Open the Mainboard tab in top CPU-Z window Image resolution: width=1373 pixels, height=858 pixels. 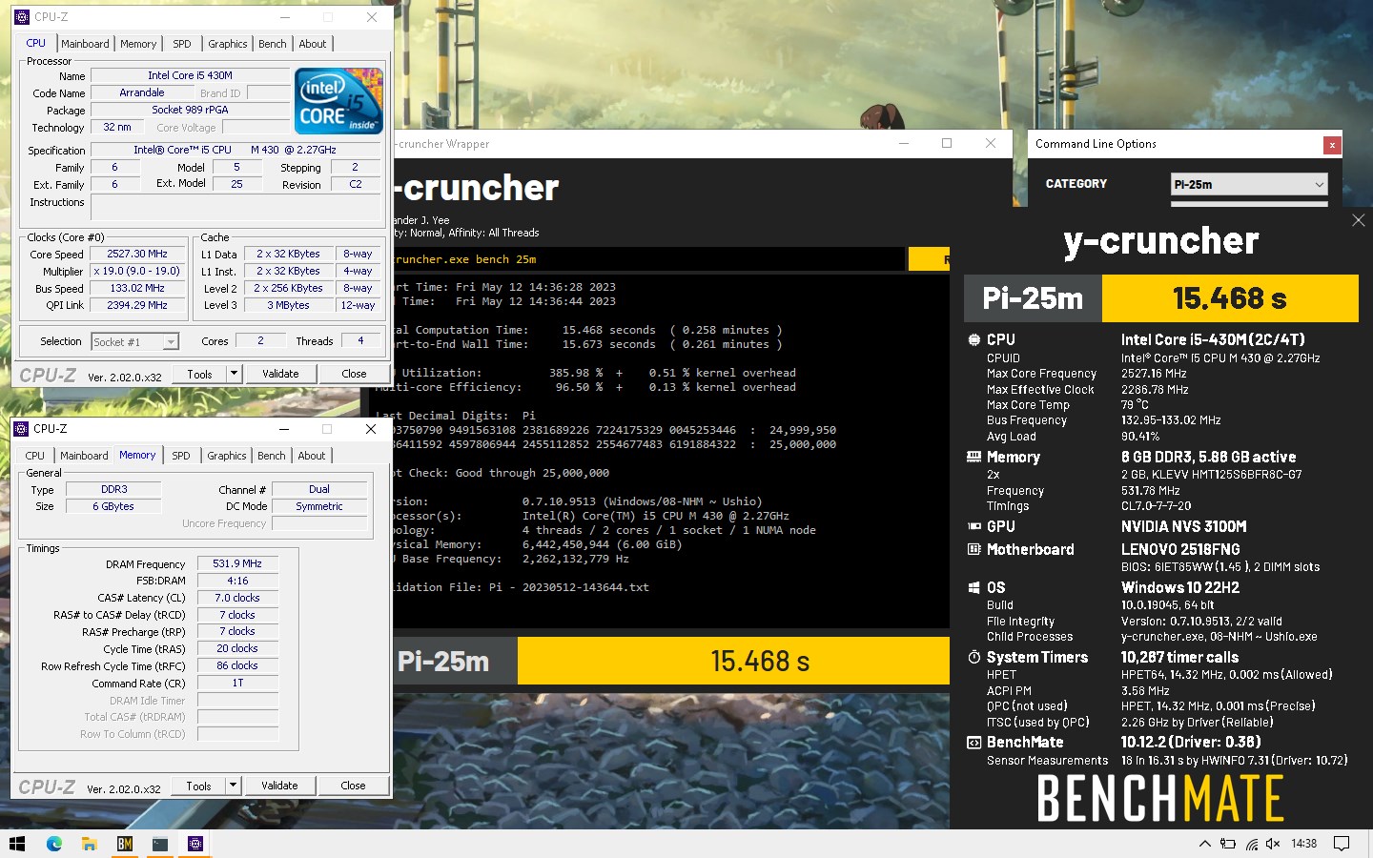[85, 44]
